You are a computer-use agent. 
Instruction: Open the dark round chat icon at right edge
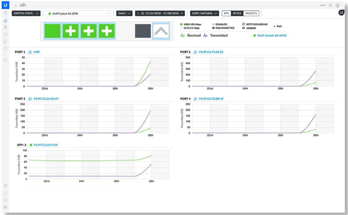[x=341, y=13]
